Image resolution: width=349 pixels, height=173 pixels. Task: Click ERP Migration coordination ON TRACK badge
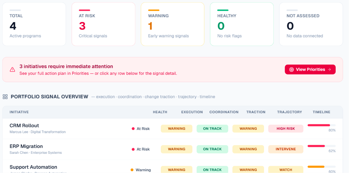212,149
